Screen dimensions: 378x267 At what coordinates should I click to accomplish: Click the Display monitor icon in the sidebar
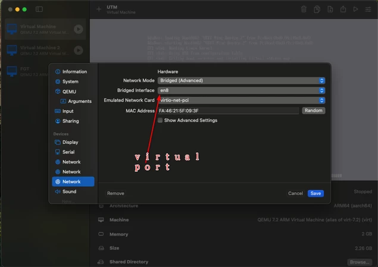58,142
